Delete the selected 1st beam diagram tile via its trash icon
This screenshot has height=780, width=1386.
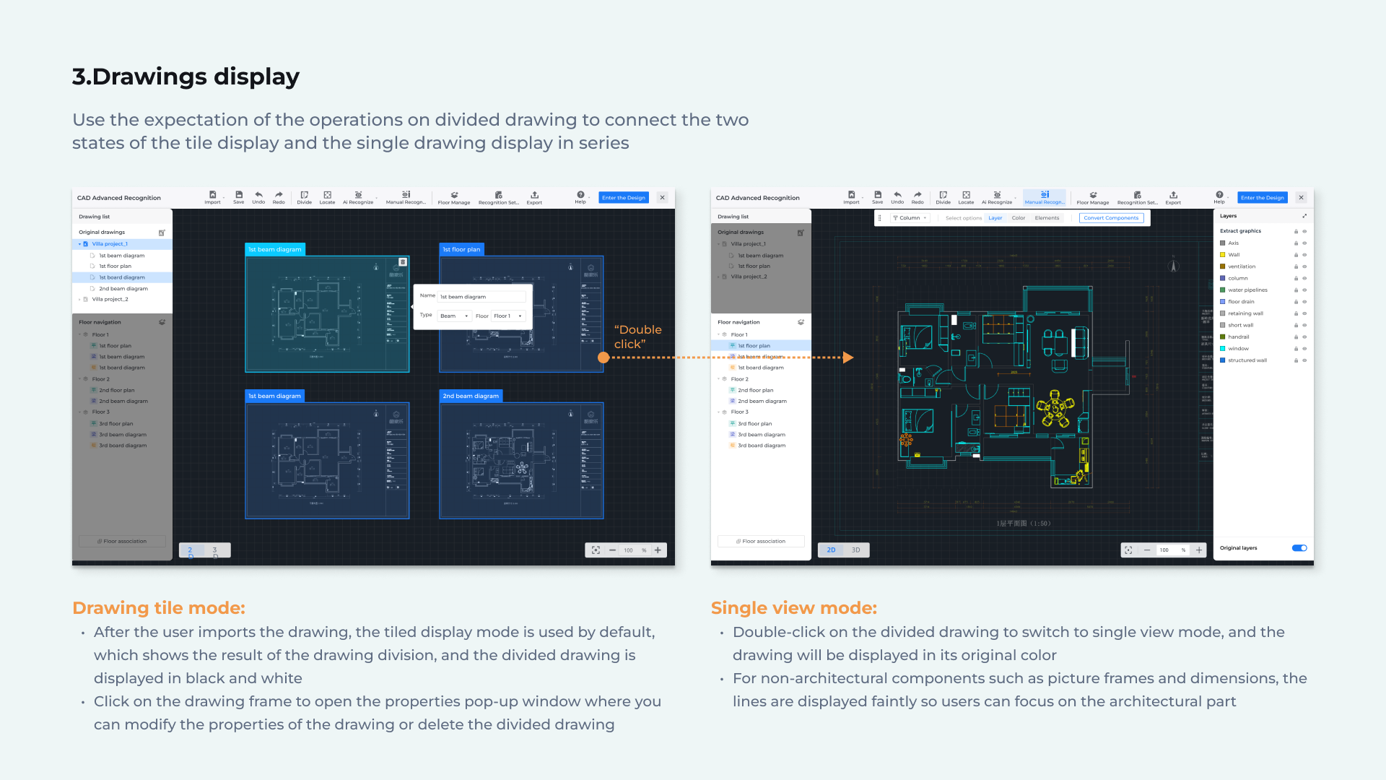coord(403,262)
